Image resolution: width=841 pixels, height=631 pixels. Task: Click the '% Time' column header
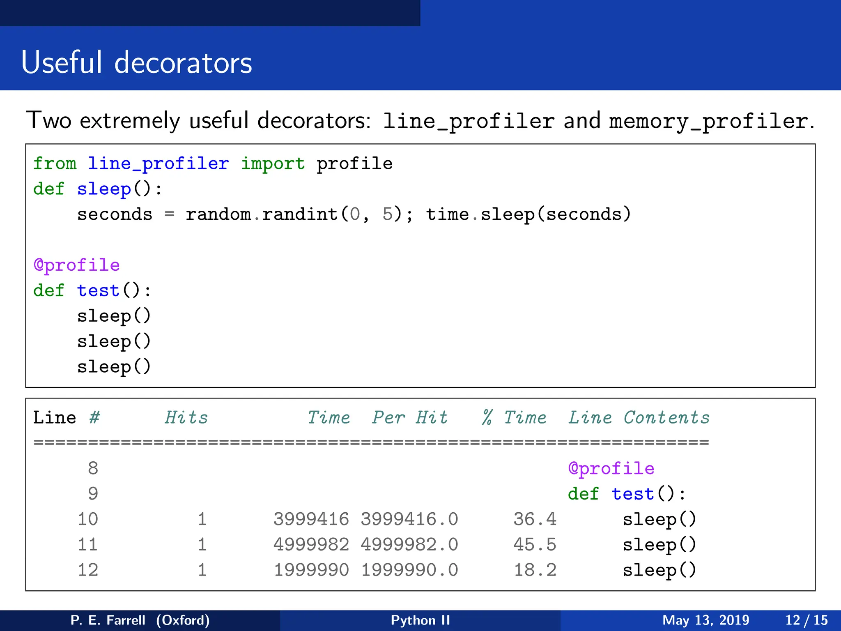tap(515, 418)
